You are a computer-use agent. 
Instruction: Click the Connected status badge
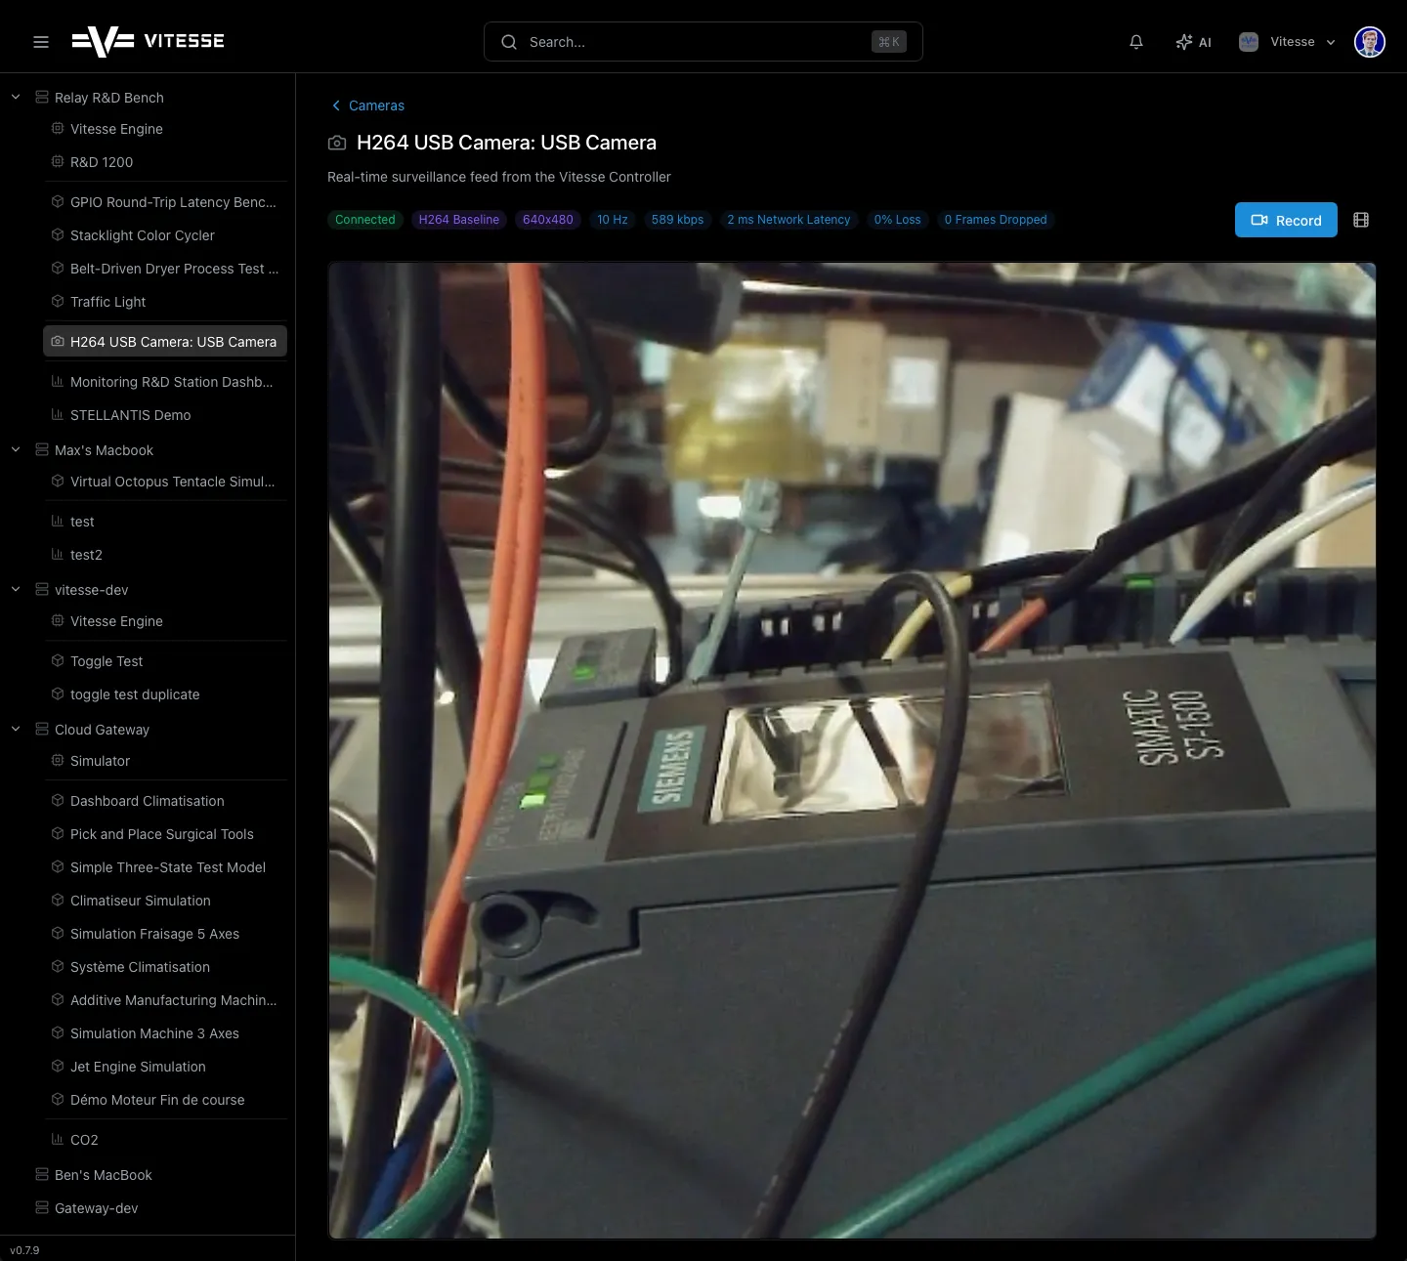pos(365,220)
